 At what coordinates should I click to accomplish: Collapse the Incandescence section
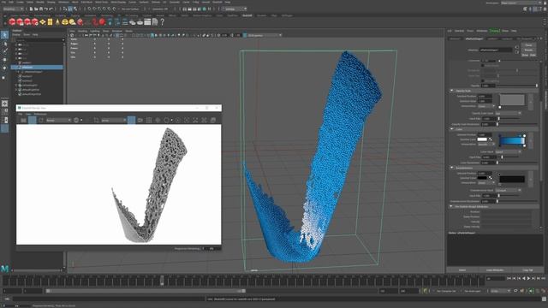[452, 168]
